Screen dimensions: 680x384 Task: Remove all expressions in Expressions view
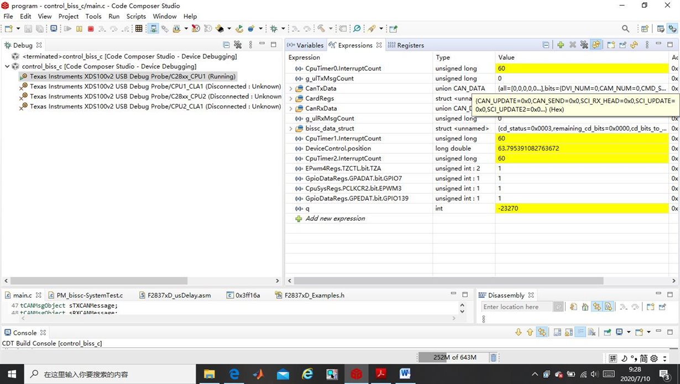click(x=584, y=45)
